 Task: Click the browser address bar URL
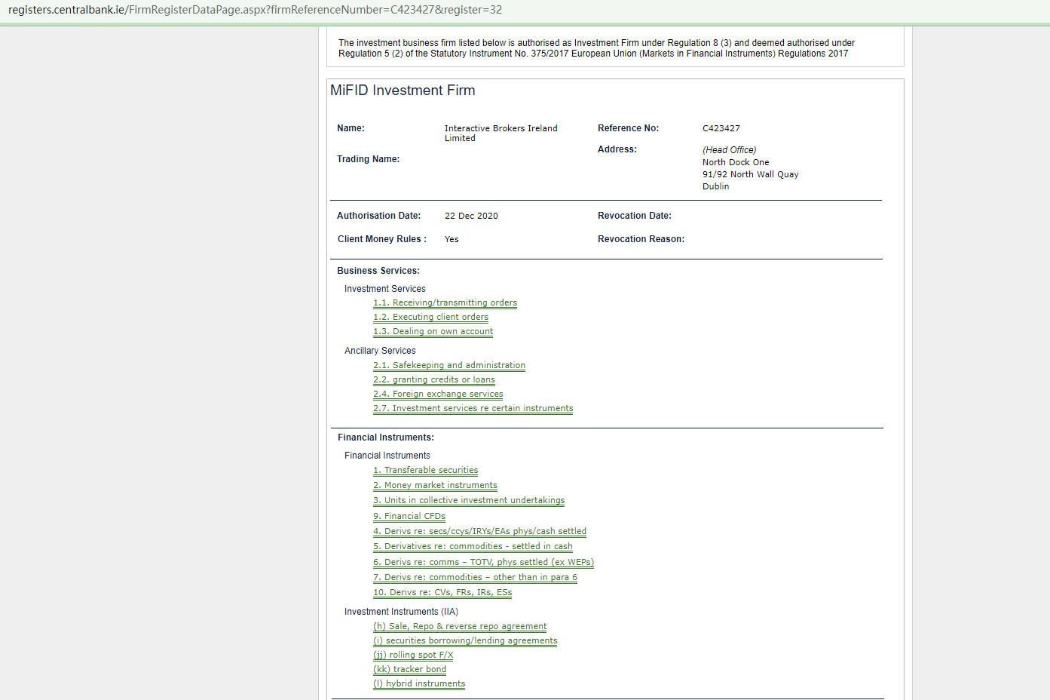pyautogui.click(x=255, y=10)
